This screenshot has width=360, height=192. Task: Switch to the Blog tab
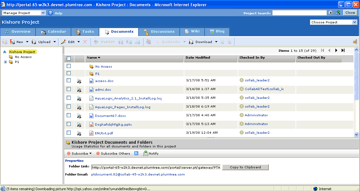point(217,32)
